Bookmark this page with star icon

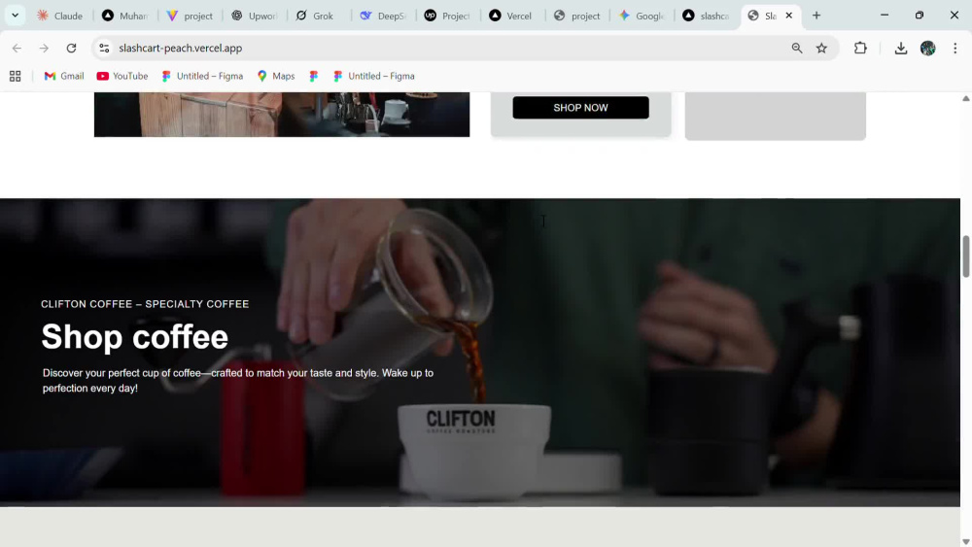822,48
